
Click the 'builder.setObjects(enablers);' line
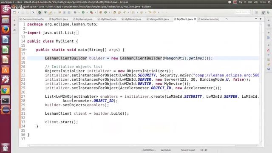click(x=77, y=105)
